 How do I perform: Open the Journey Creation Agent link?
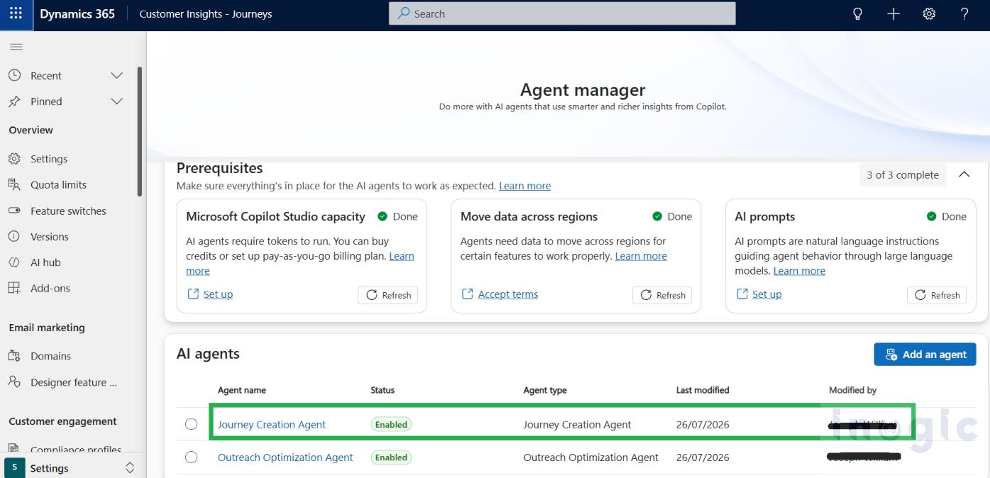tap(272, 425)
